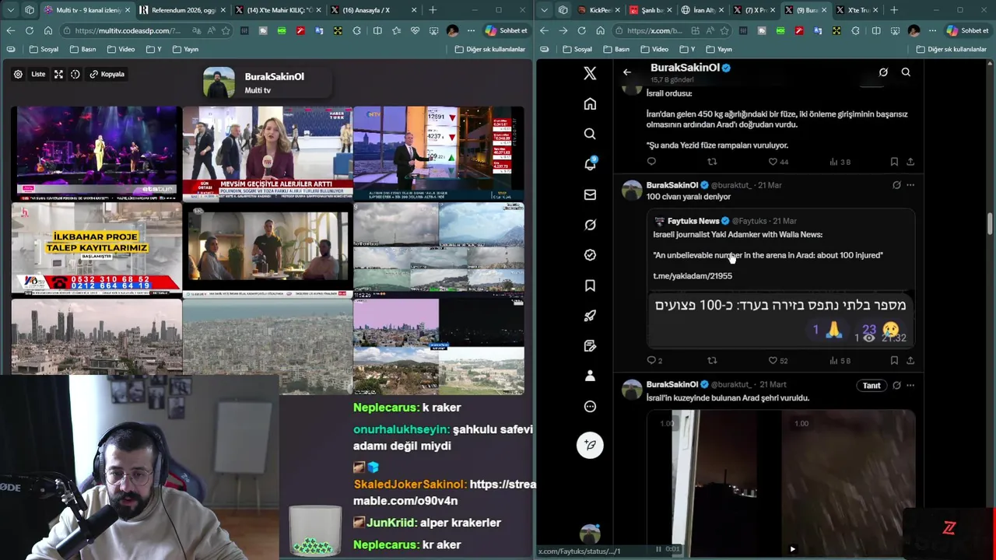This screenshot has width=996, height=560.
Task: Open Fayktus News quoted tweet author
Action: (x=693, y=221)
